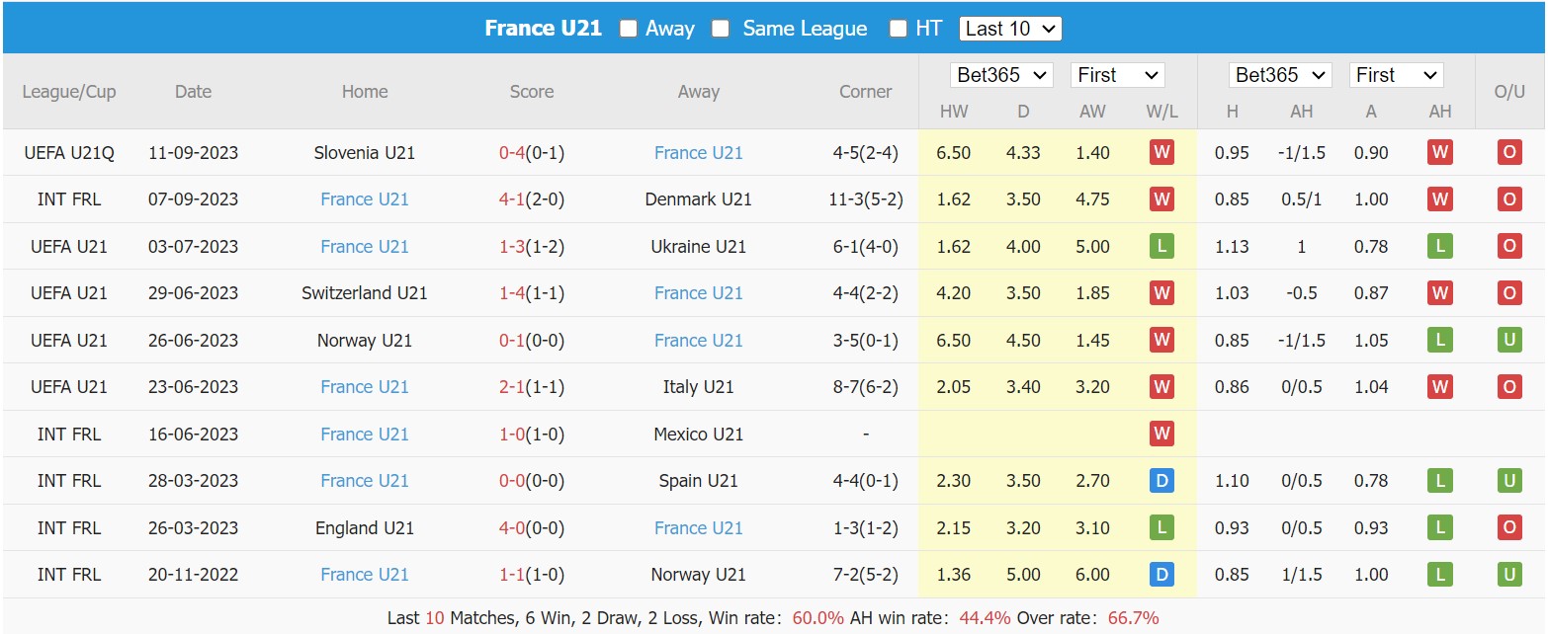Click the 0-4 score for Slovenia match
Image resolution: width=1548 pixels, height=634 pixels.
pos(511,153)
